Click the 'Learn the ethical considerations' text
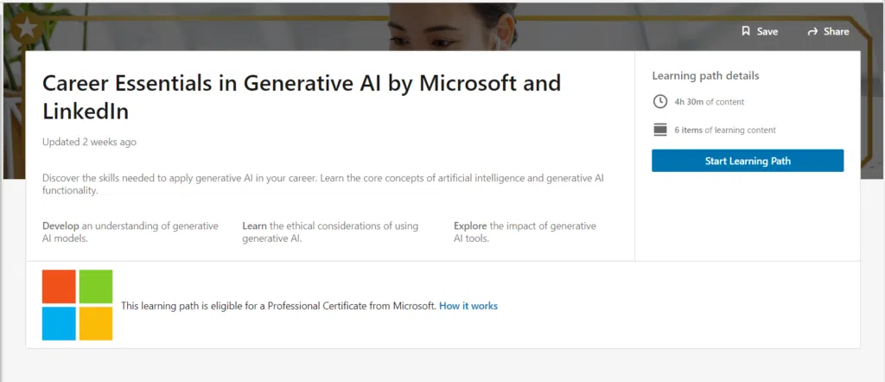Screen dimensions: 885x382 pos(330,232)
